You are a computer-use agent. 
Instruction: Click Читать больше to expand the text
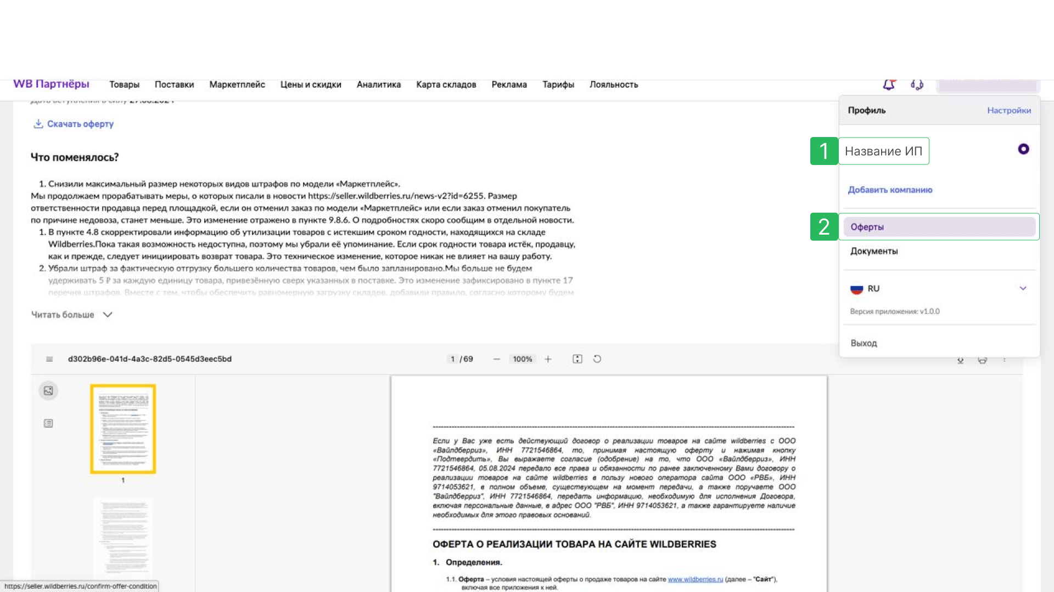(63, 315)
